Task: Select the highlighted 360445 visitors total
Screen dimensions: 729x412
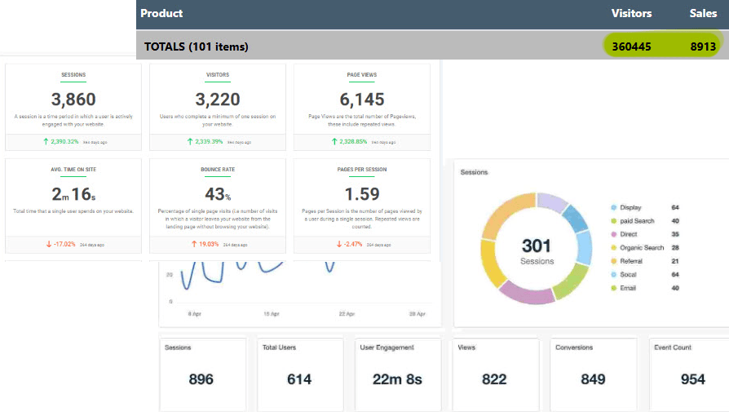Action: coord(630,47)
